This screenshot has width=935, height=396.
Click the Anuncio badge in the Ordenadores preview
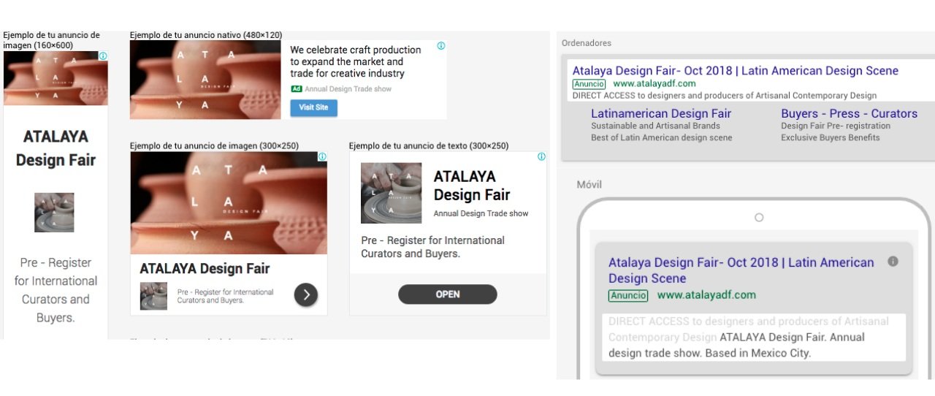pos(589,84)
